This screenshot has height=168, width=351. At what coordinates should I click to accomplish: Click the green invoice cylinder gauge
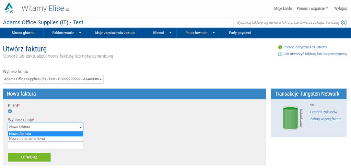point(290,118)
